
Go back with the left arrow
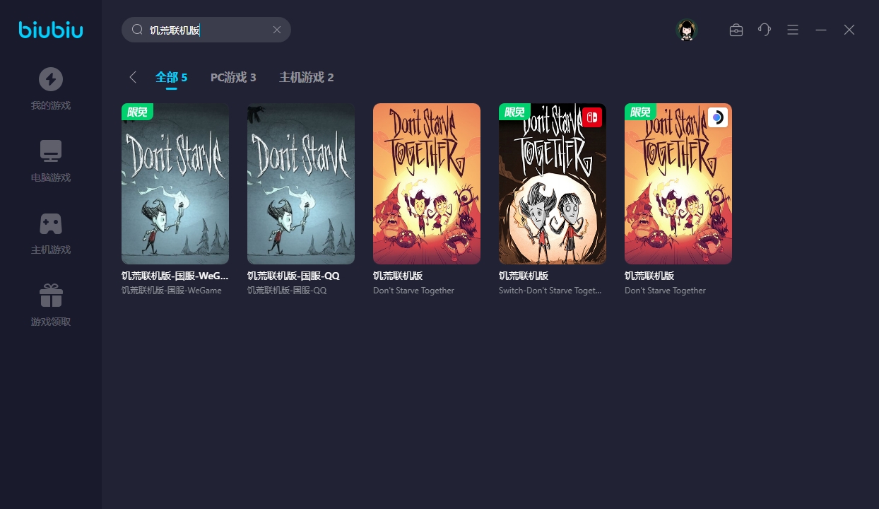(x=133, y=77)
